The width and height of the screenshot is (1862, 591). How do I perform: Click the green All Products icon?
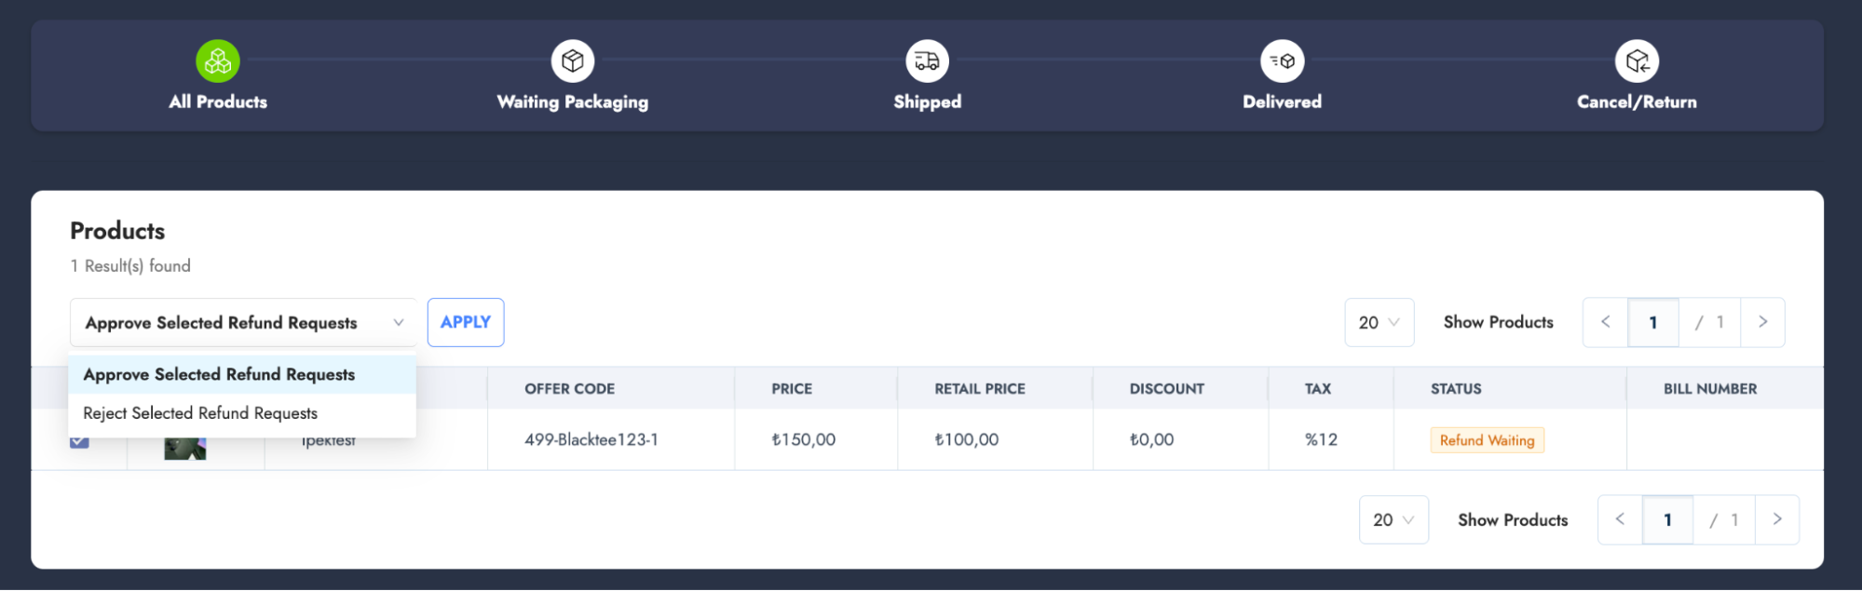(x=218, y=61)
